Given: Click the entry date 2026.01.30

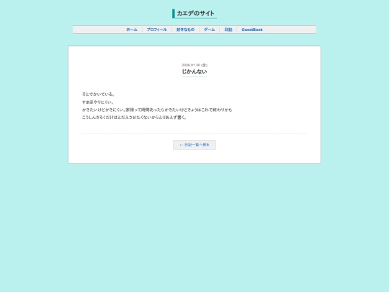Looking at the screenshot, I should pos(194,65).
